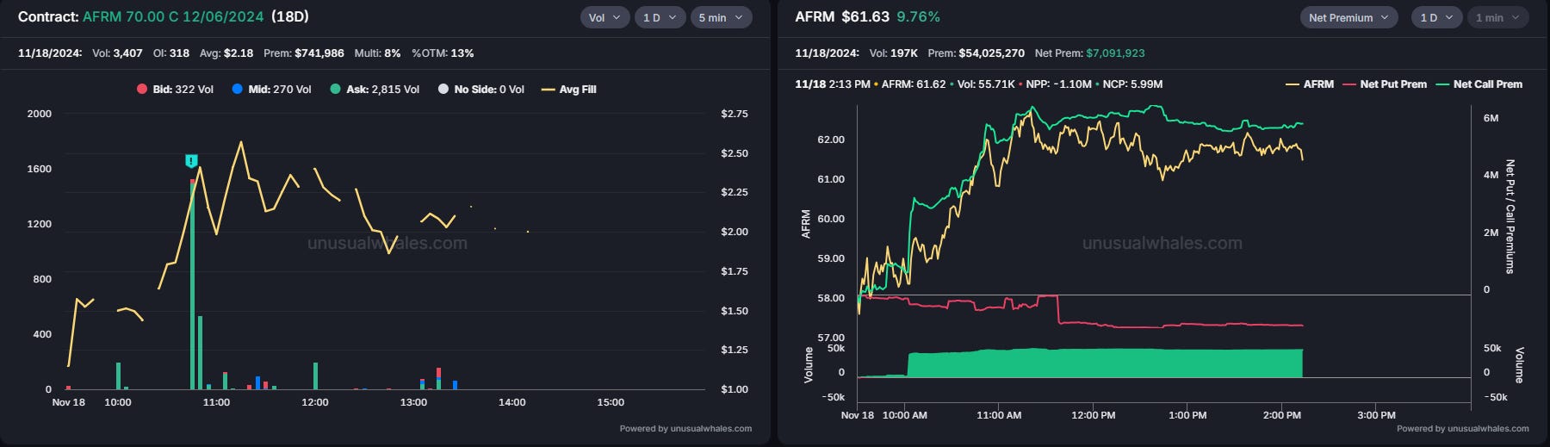Click the %OTM 13% stat

tap(443, 53)
